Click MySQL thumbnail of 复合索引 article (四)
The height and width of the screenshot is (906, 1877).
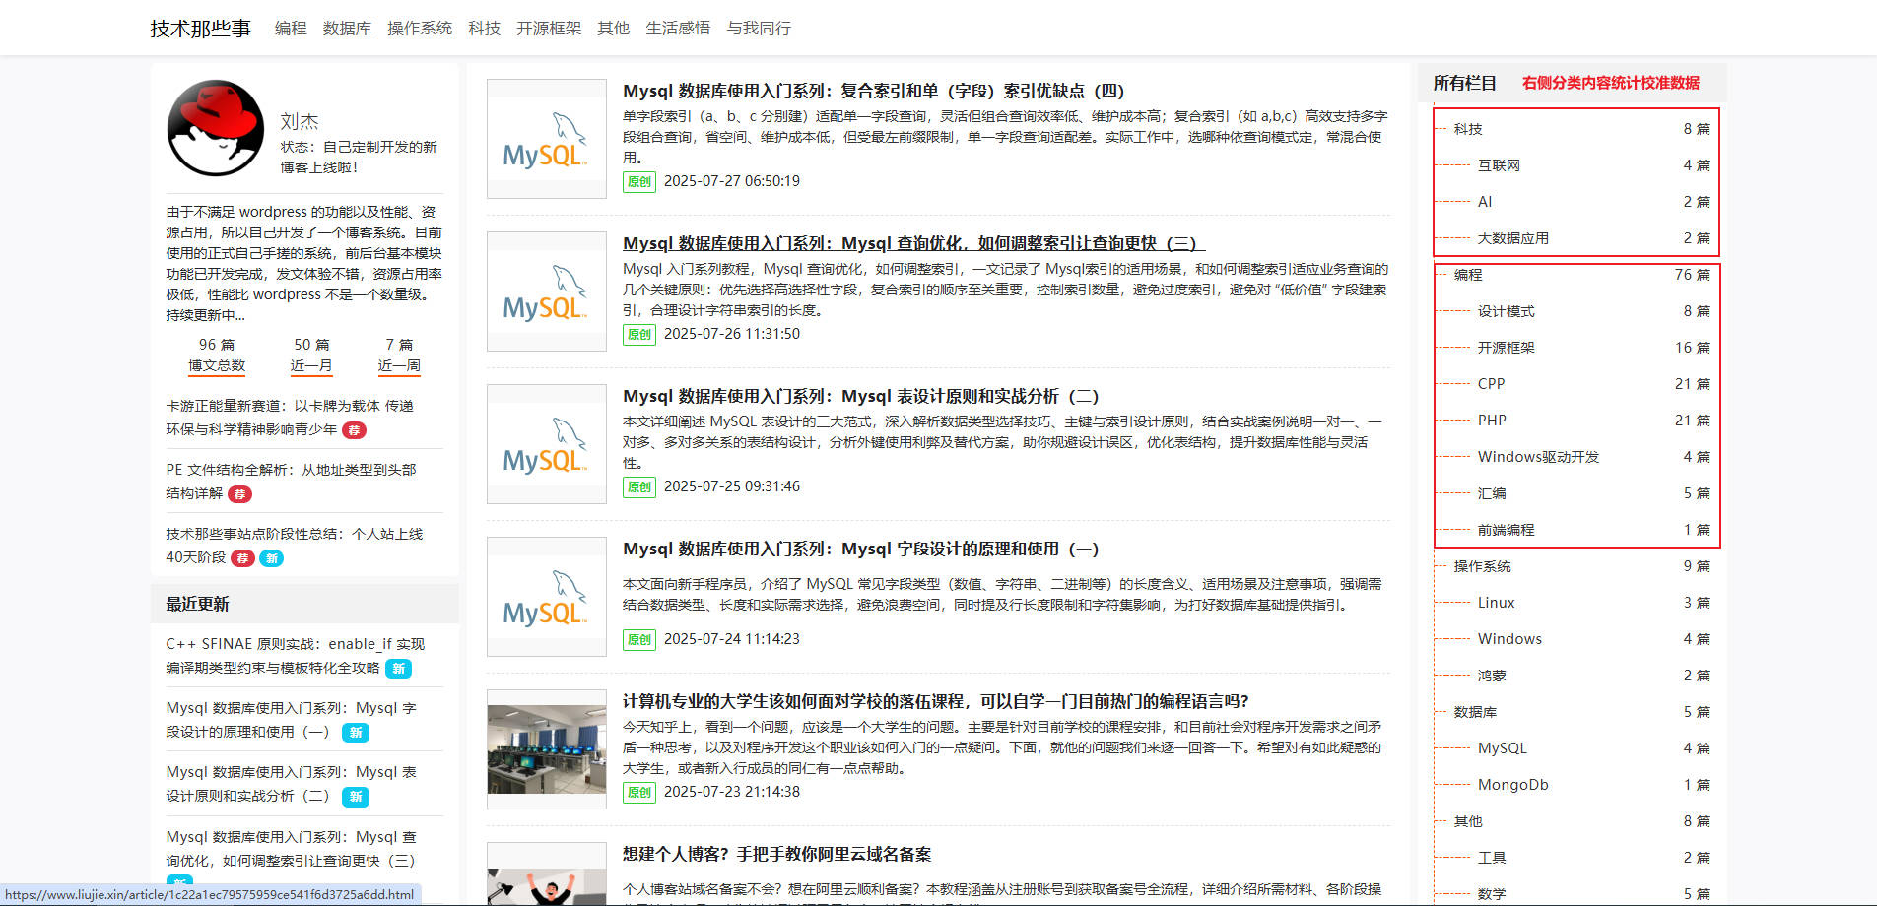[547, 139]
